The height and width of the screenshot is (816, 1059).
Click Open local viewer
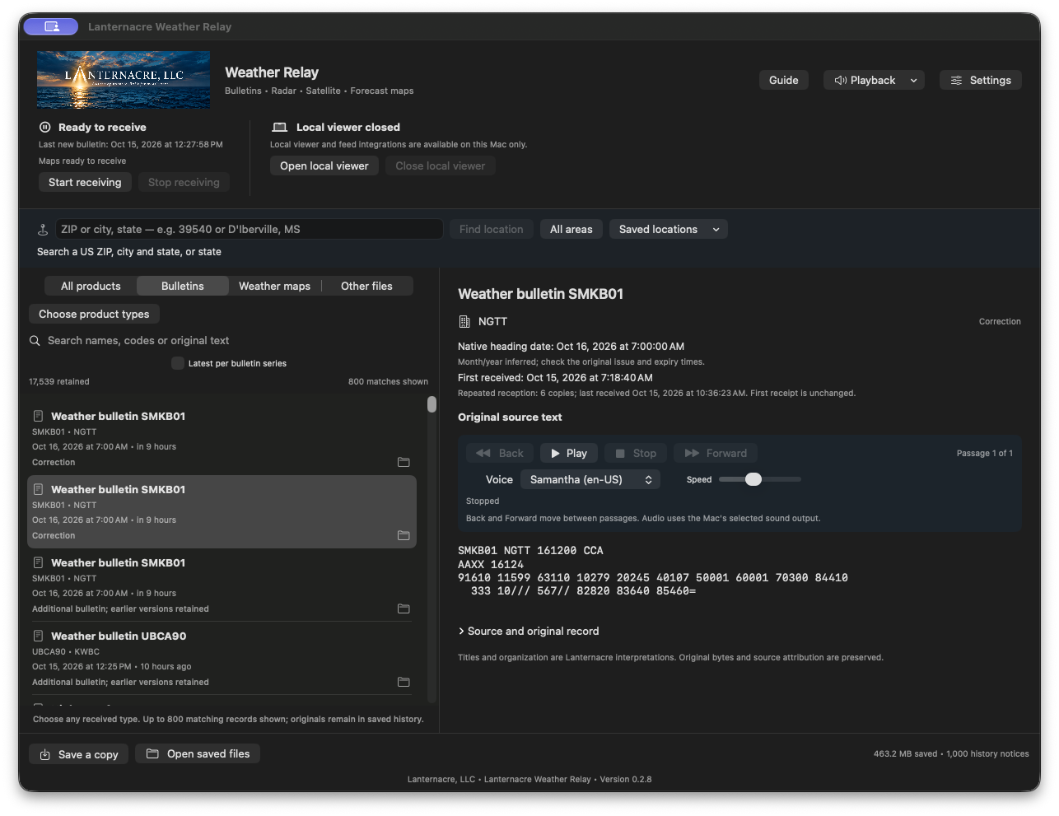pyautogui.click(x=324, y=166)
